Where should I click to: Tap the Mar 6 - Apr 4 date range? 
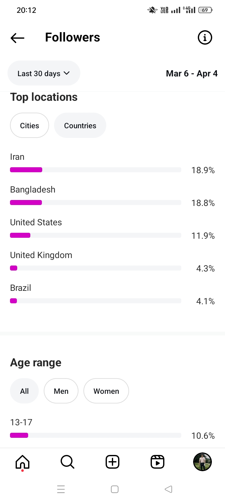(192, 74)
